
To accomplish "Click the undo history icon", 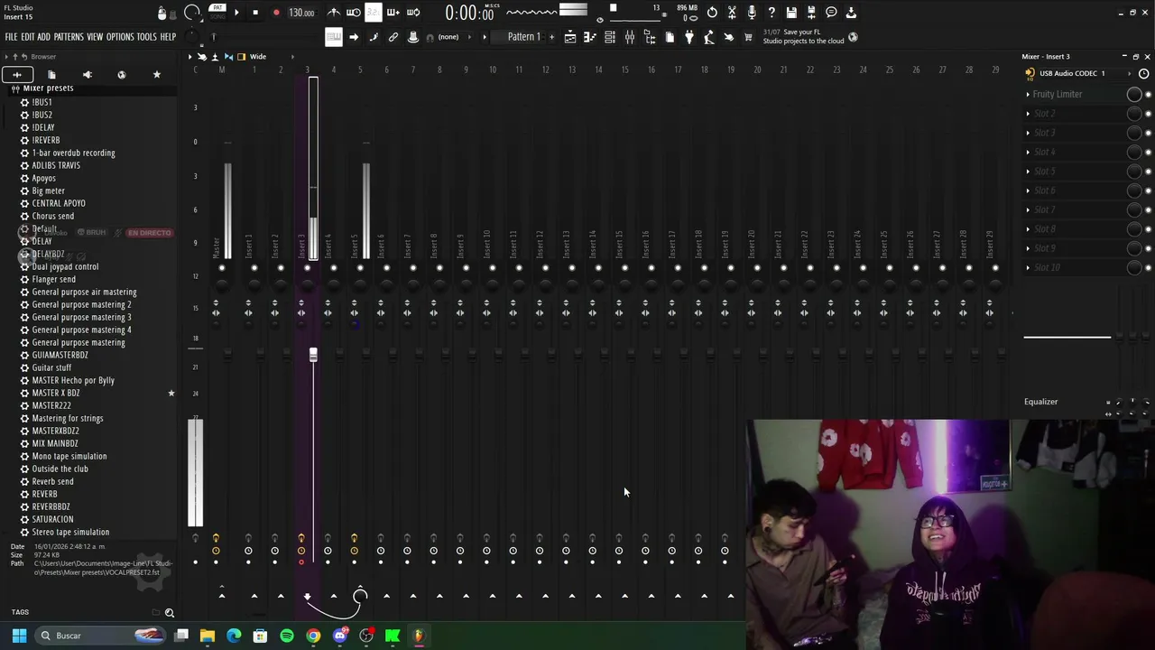I will 712,13.
